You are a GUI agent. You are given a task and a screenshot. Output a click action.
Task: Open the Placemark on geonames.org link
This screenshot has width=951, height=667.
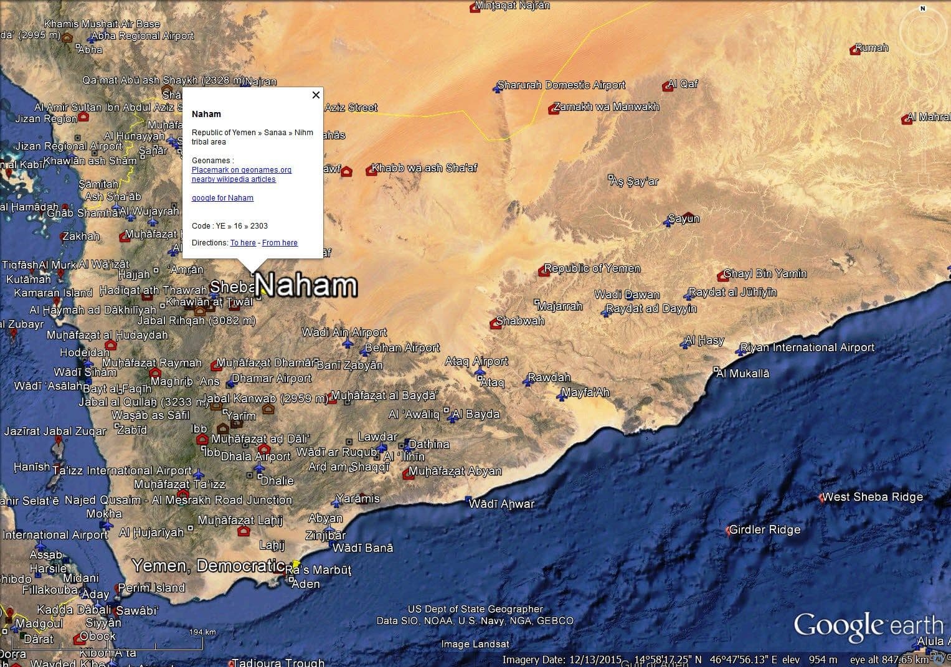[241, 170]
